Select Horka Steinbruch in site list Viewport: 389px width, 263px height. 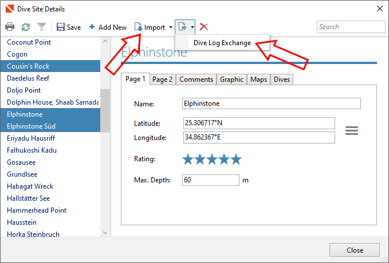pos(50,233)
